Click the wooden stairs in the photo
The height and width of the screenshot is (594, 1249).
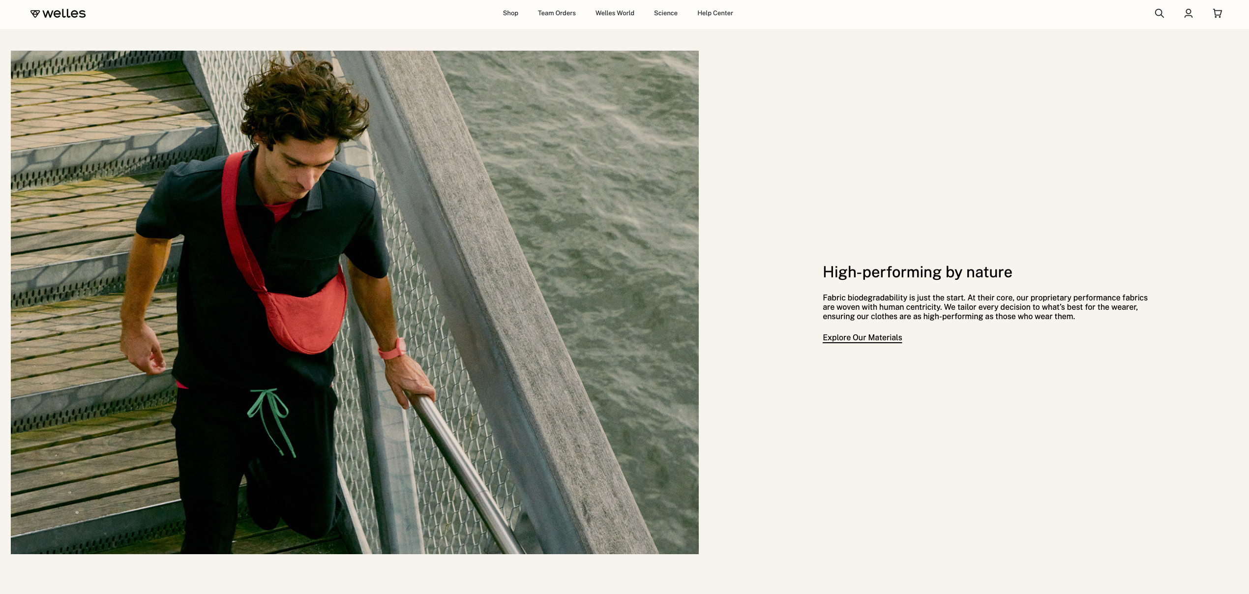(89, 221)
